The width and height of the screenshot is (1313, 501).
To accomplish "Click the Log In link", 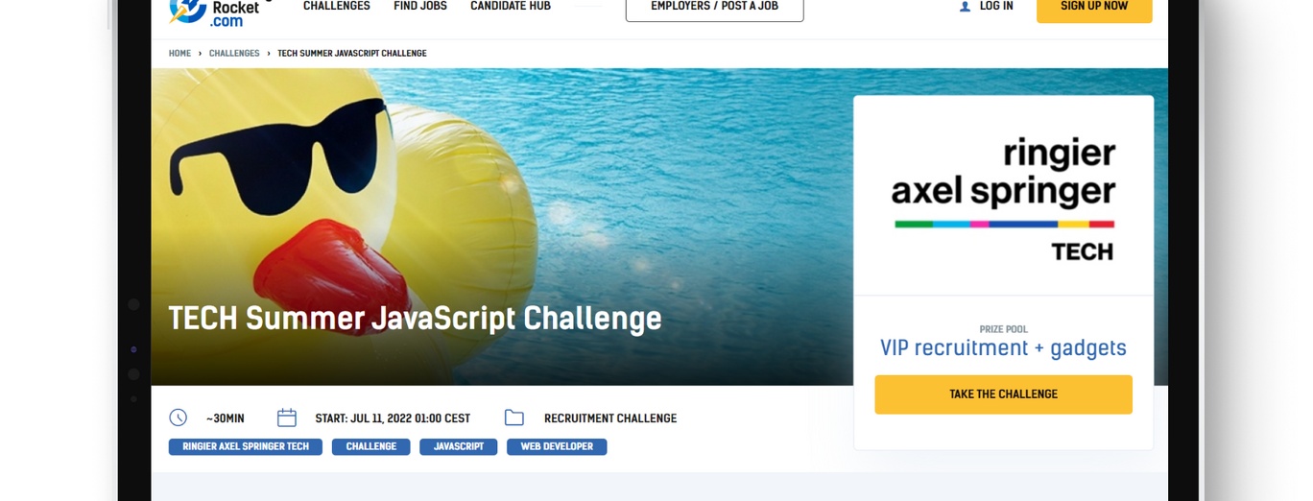I will click(996, 6).
